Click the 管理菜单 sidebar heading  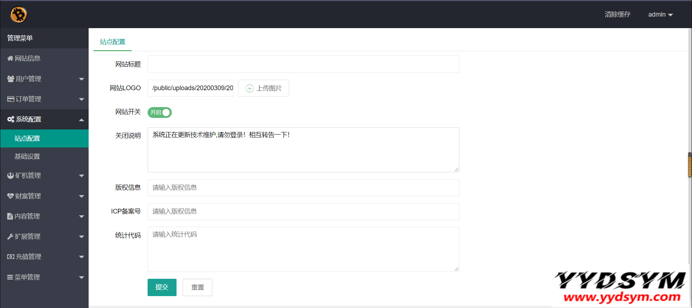click(x=20, y=38)
